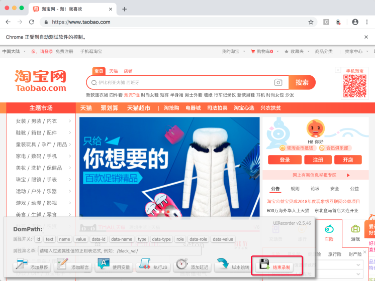The height and width of the screenshot is (281, 375).
Task: Click the 免费注册 link
Action: click(64, 51)
